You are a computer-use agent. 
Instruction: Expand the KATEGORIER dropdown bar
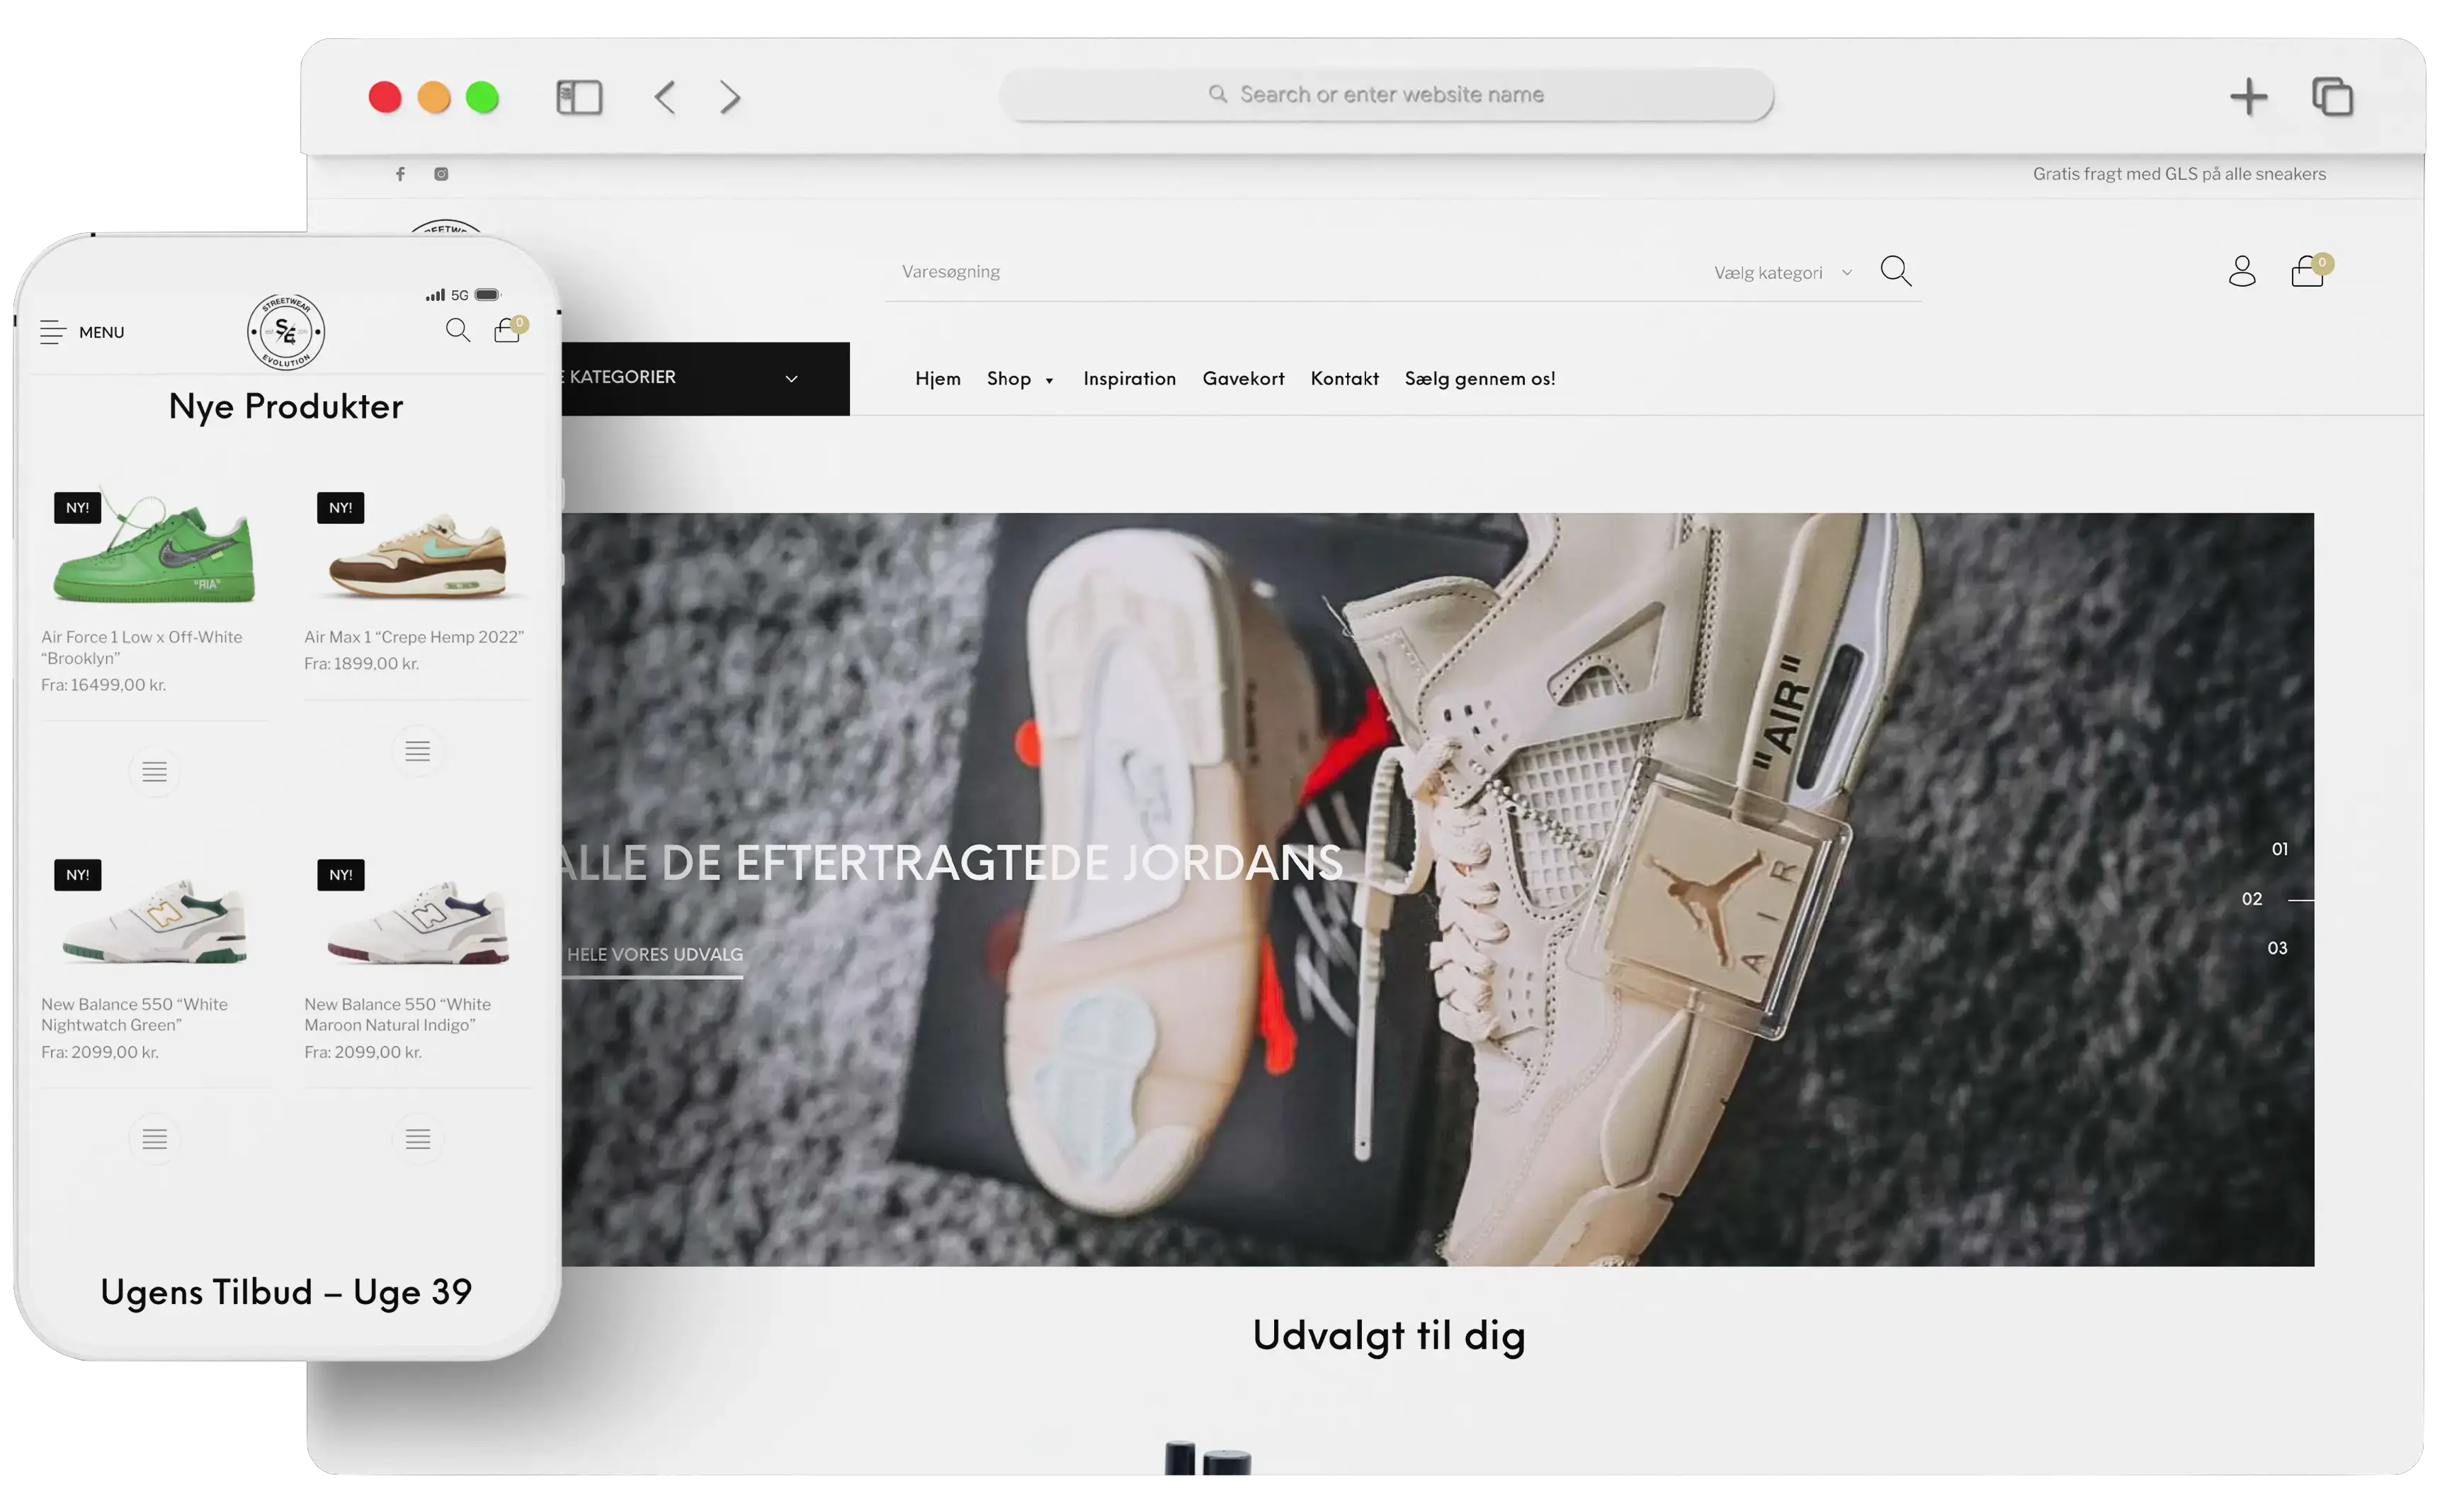pyautogui.click(x=705, y=379)
